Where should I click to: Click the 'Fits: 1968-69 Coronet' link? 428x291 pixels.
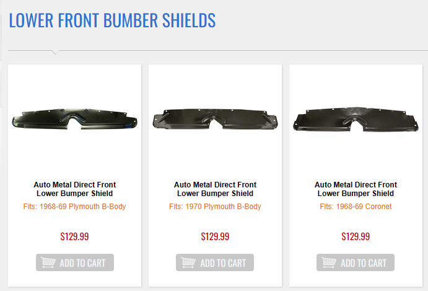click(356, 207)
